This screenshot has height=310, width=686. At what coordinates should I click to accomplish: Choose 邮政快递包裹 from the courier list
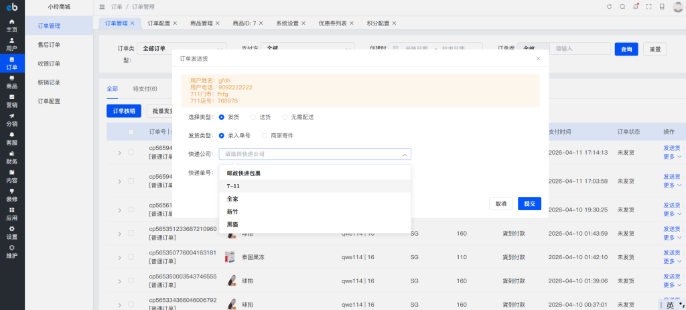(x=315, y=173)
